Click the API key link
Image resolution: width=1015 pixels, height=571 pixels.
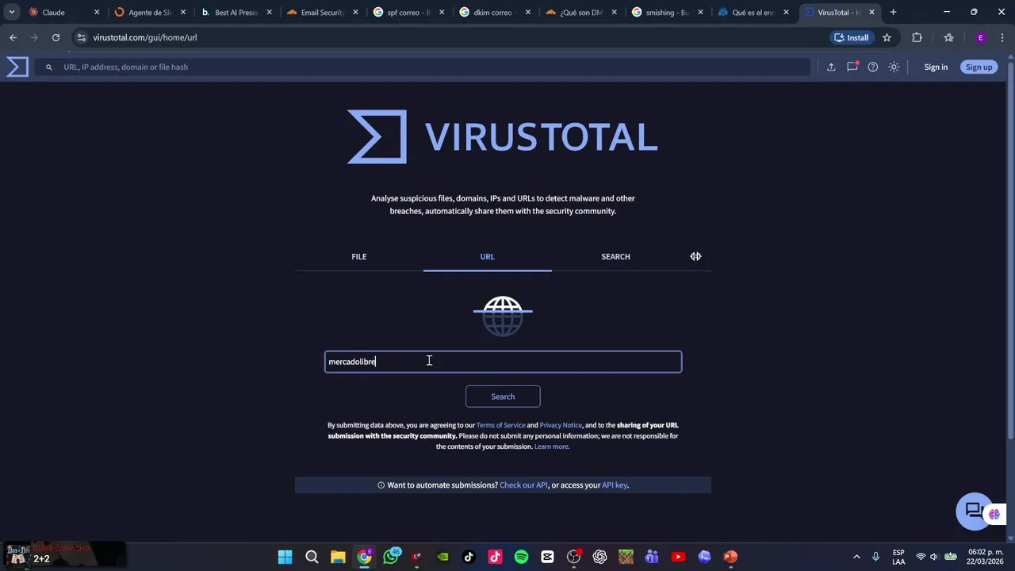pos(615,485)
